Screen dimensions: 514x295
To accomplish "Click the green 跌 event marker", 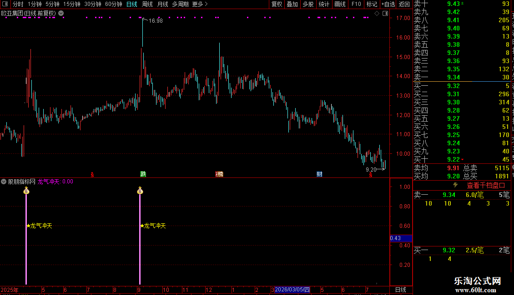I will pyautogui.click(x=143, y=174).
